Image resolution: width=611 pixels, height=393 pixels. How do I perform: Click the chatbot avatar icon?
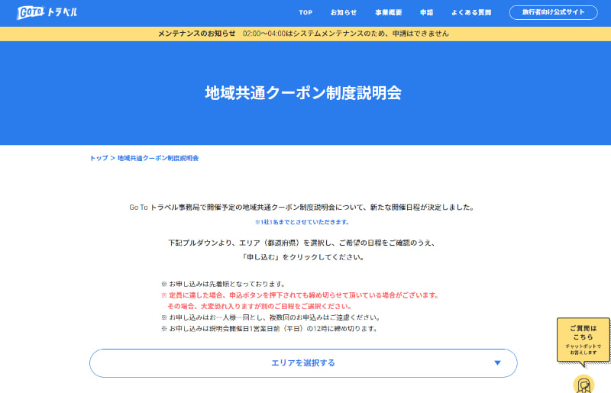584,384
